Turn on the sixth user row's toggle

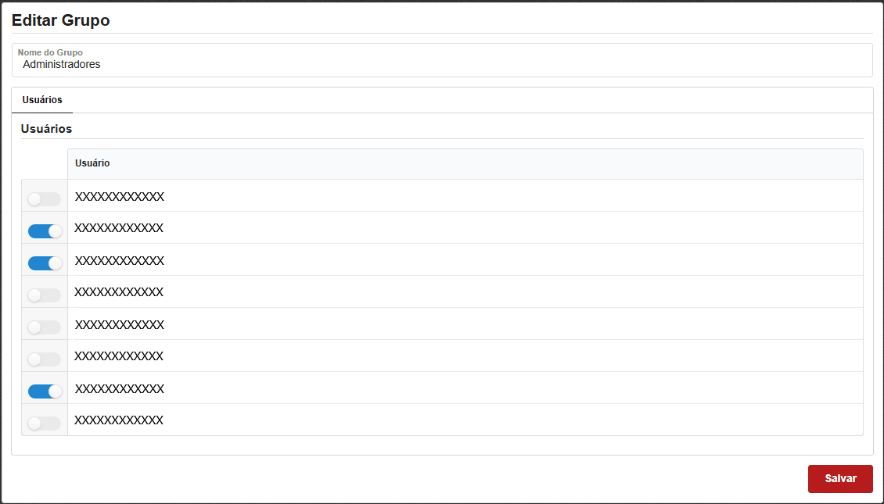pyautogui.click(x=44, y=359)
